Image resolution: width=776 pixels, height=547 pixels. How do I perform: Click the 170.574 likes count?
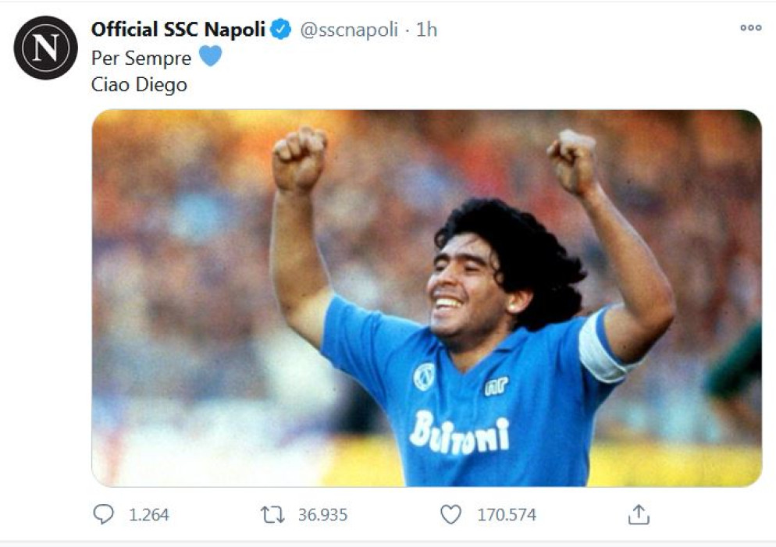(506, 515)
